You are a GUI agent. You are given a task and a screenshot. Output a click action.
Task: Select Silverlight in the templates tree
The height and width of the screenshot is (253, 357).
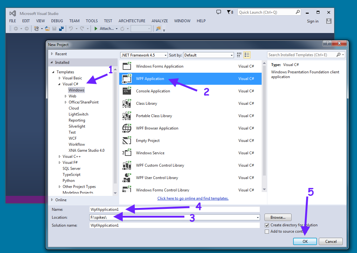[77, 126]
